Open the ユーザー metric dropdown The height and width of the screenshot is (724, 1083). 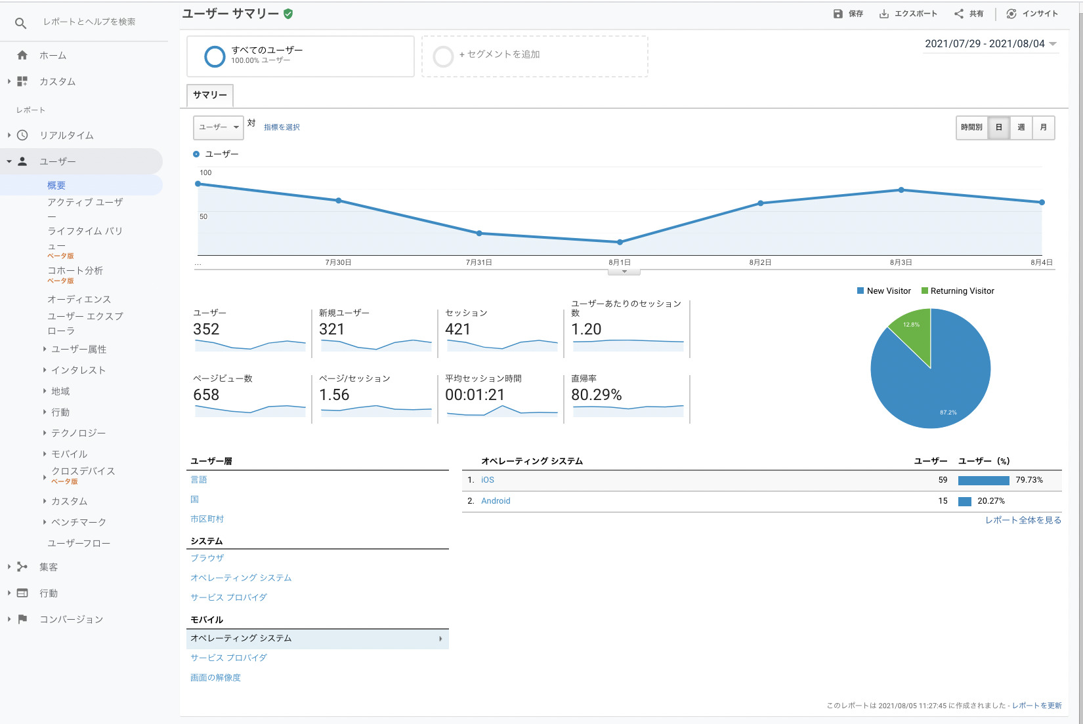coord(219,127)
